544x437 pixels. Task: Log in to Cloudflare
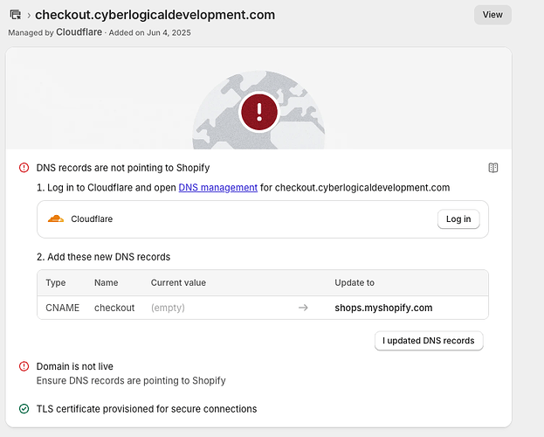(x=458, y=218)
